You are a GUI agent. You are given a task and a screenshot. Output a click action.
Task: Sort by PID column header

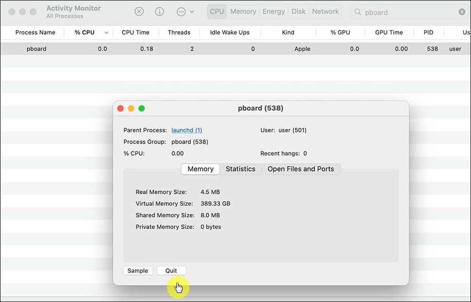click(x=428, y=32)
